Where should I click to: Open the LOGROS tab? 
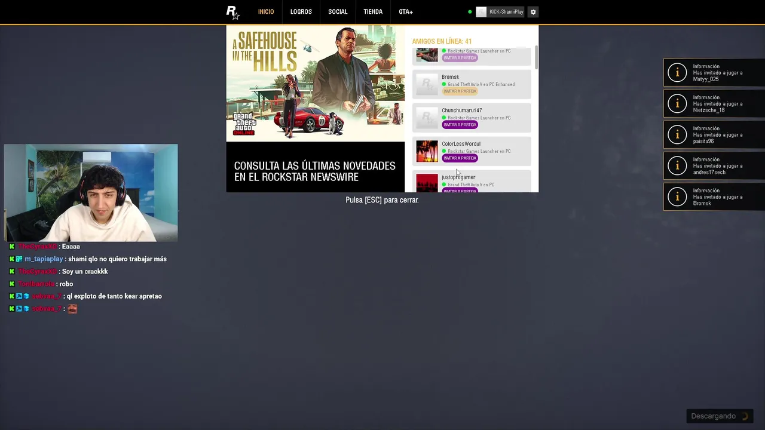(x=301, y=12)
